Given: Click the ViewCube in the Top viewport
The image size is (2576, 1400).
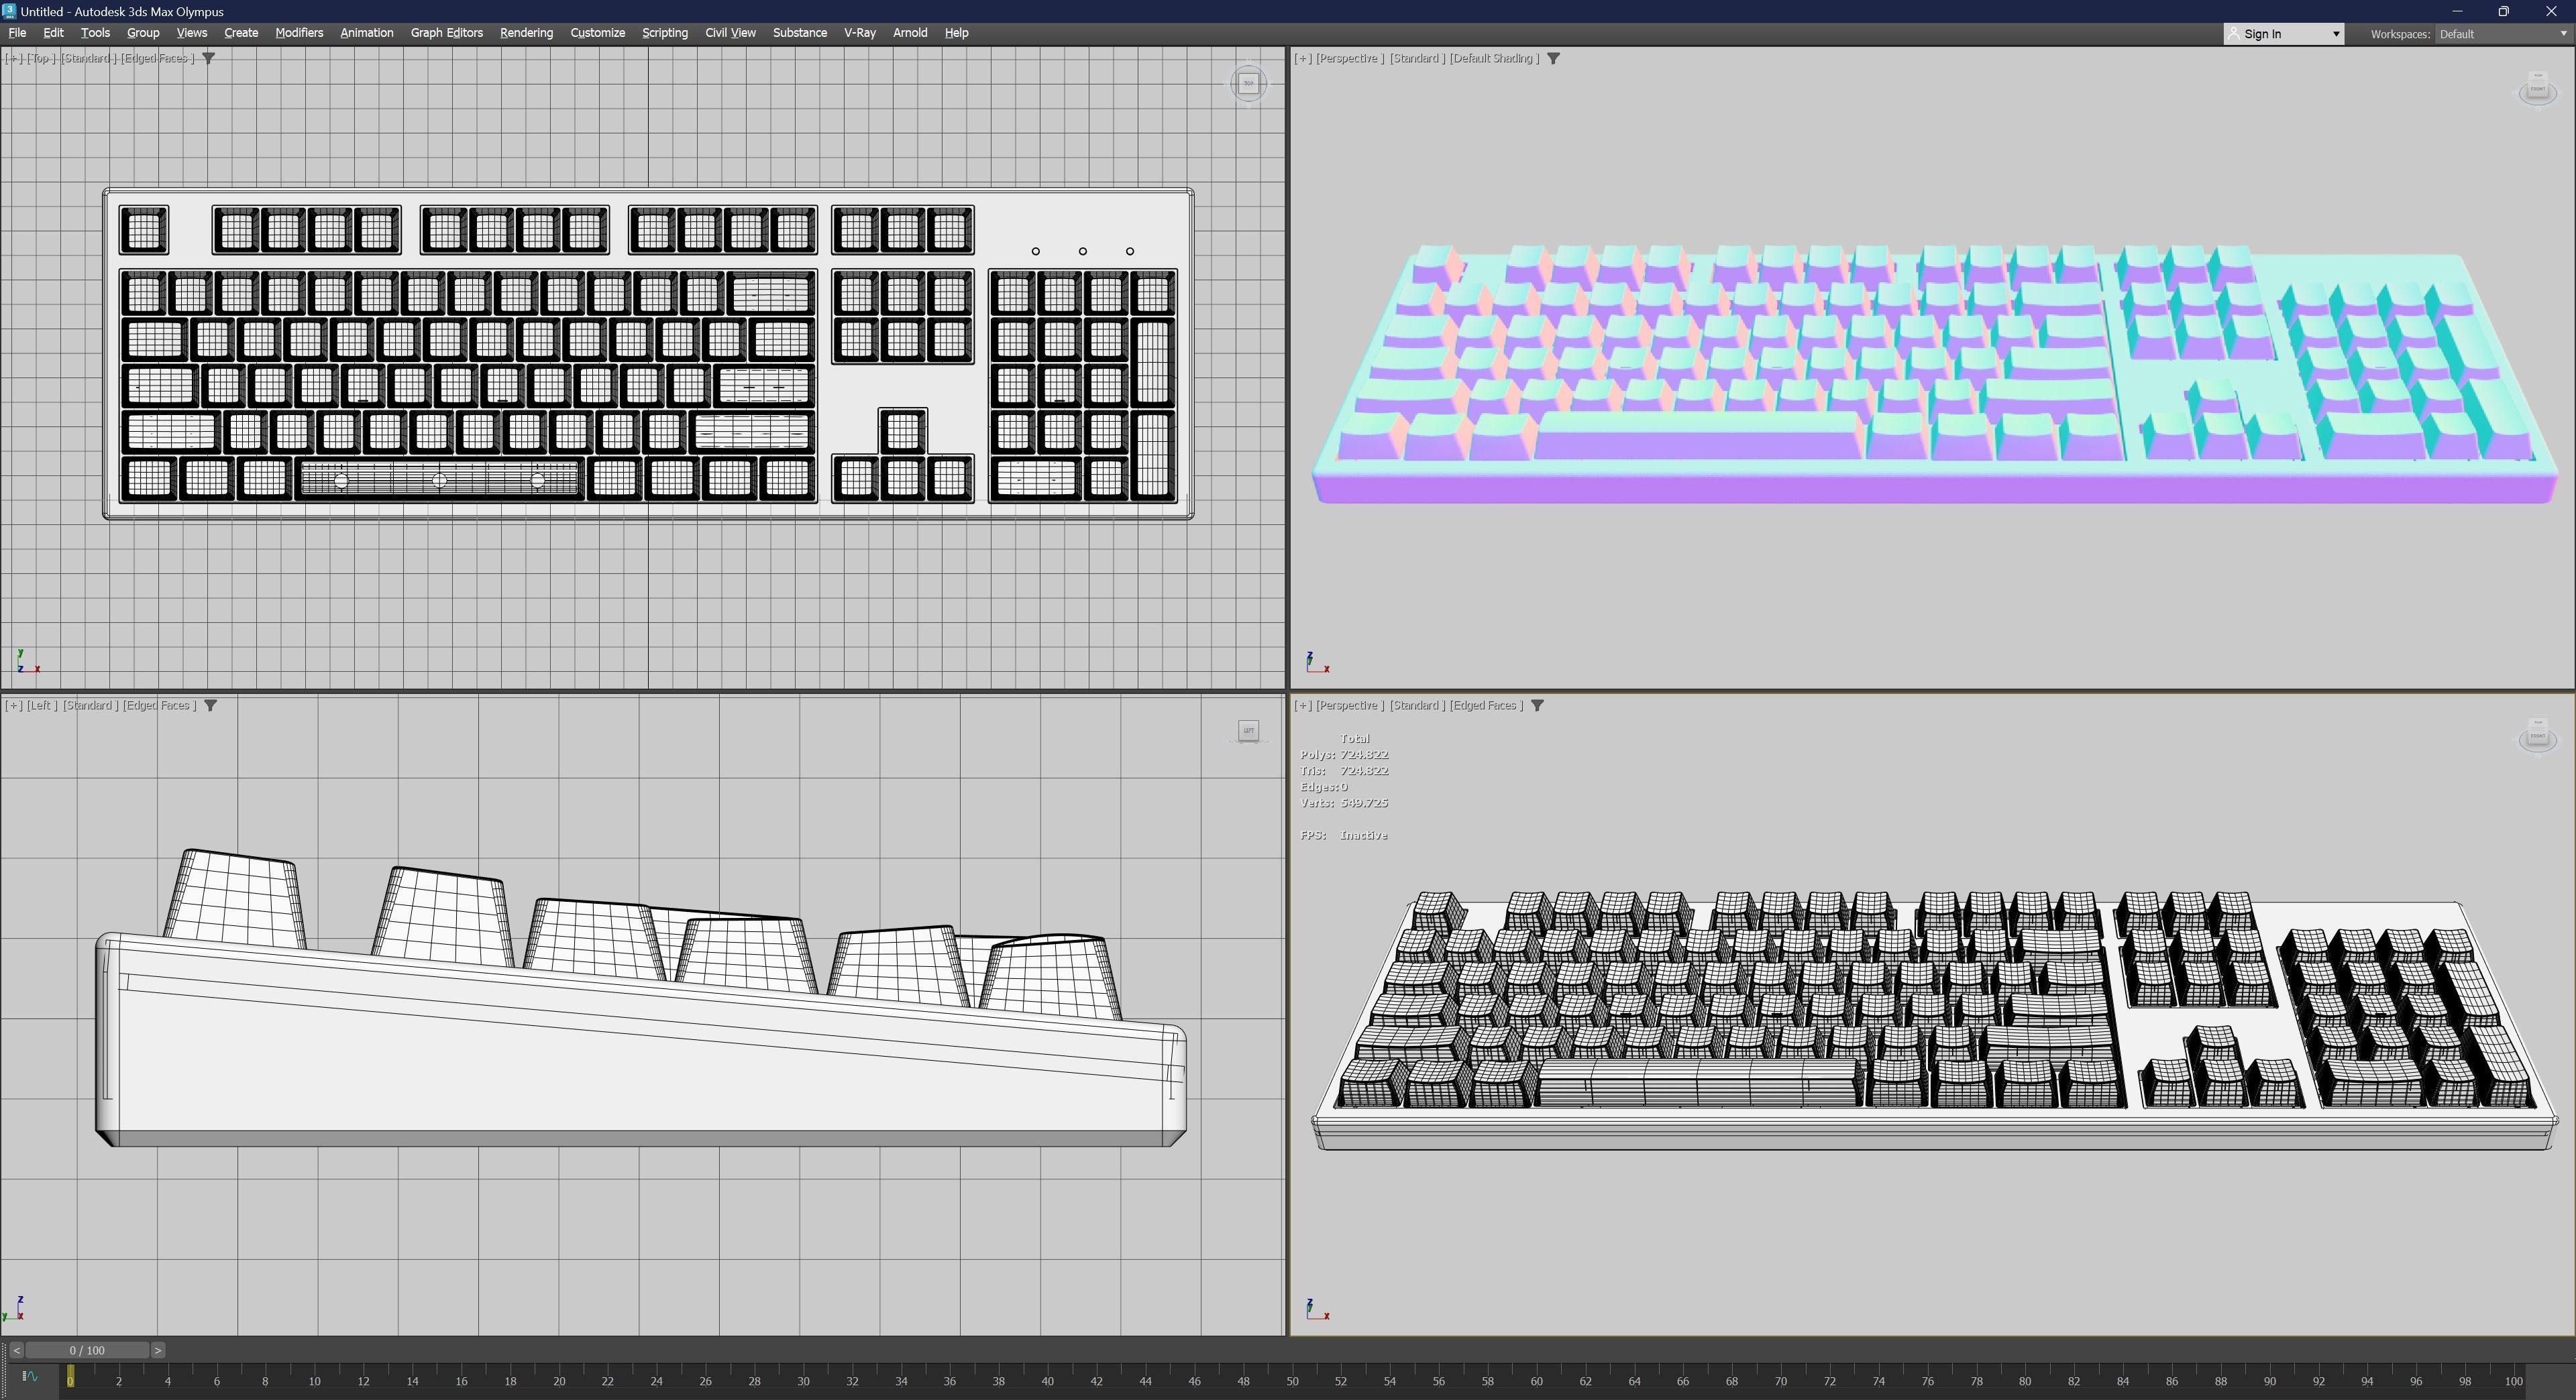Looking at the screenshot, I should click(x=1248, y=83).
